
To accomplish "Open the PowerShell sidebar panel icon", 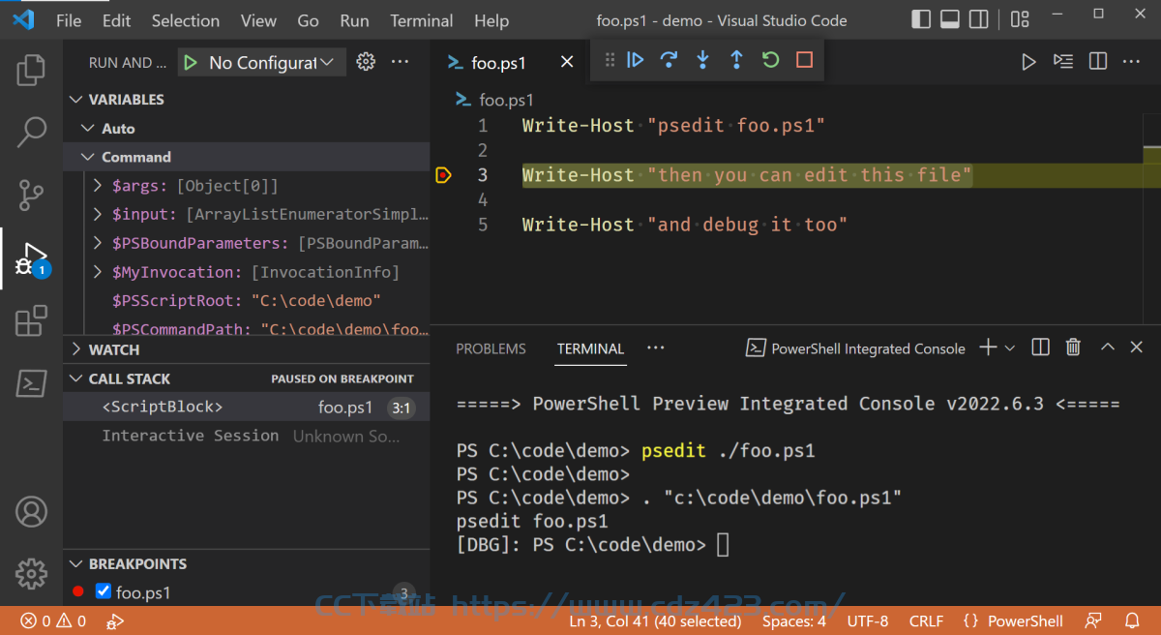I will [31, 383].
